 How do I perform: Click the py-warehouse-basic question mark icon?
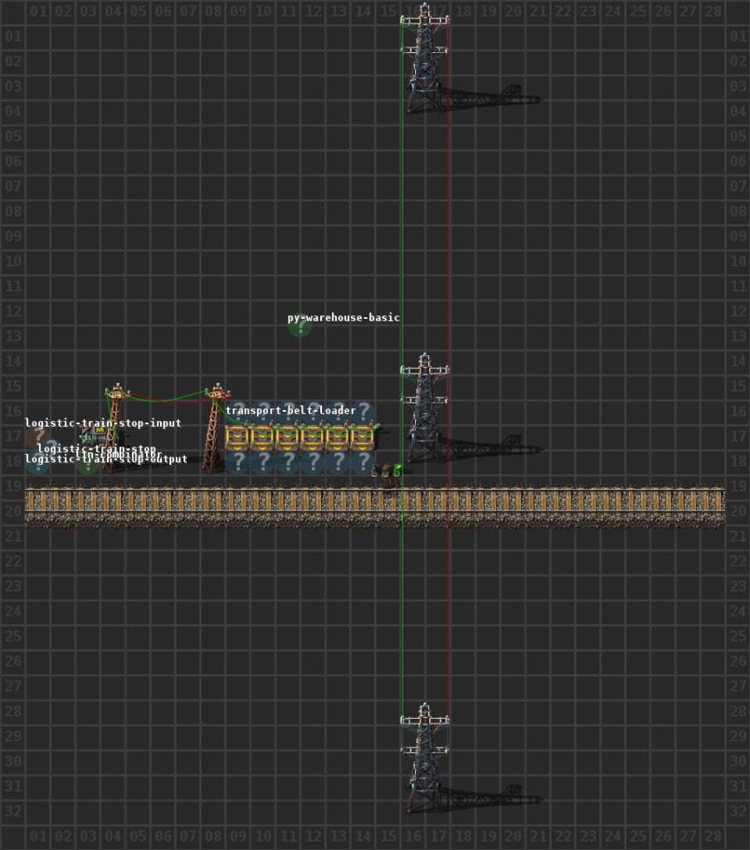(300, 326)
